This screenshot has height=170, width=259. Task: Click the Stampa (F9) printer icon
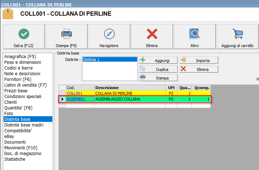67,34
